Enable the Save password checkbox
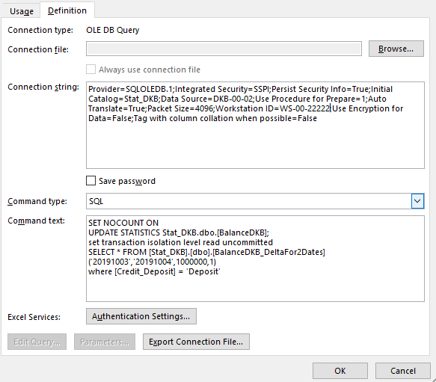Screen dimensions: 436x382 pos(91,181)
